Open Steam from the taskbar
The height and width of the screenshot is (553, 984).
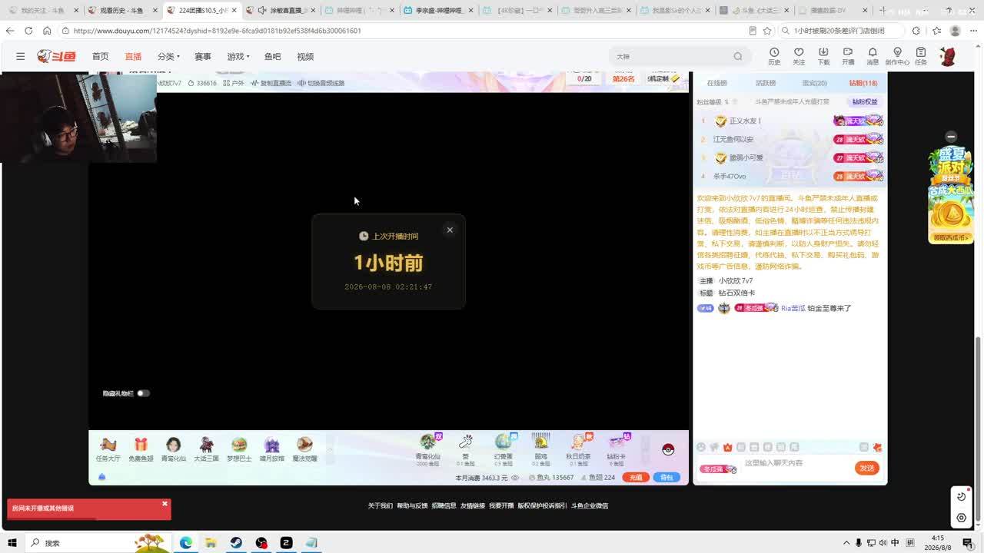(x=236, y=543)
